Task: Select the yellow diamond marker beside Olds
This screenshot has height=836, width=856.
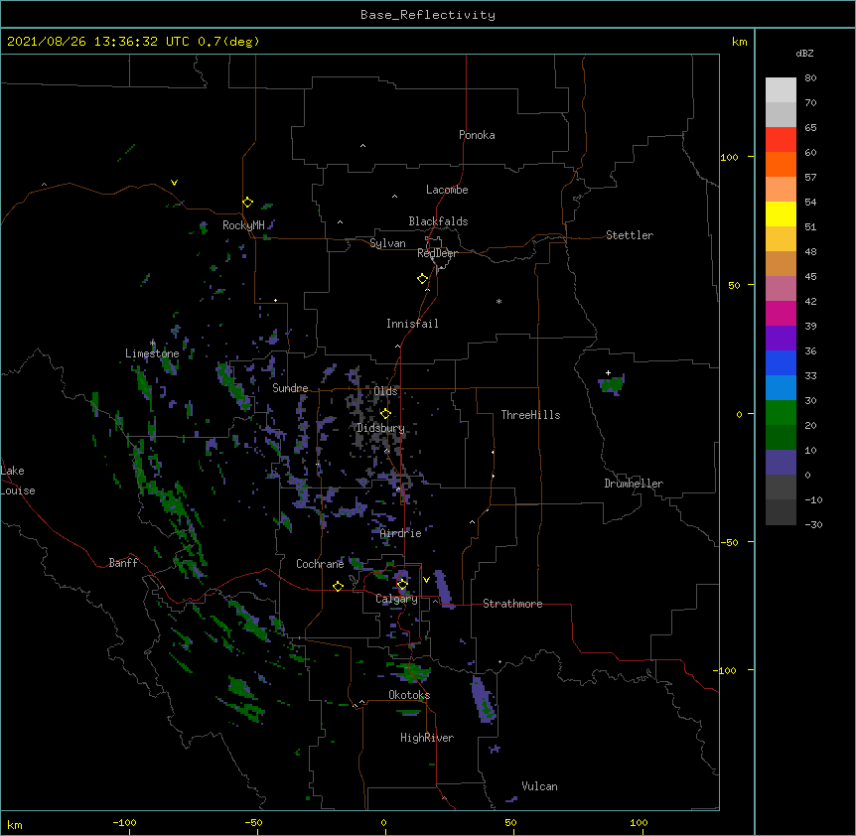Action: click(x=385, y=413)
